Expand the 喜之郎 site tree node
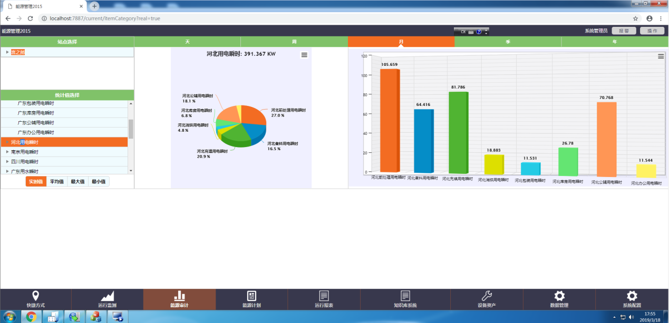The width and height of the screenshot is (669, 323). [7, 52]
